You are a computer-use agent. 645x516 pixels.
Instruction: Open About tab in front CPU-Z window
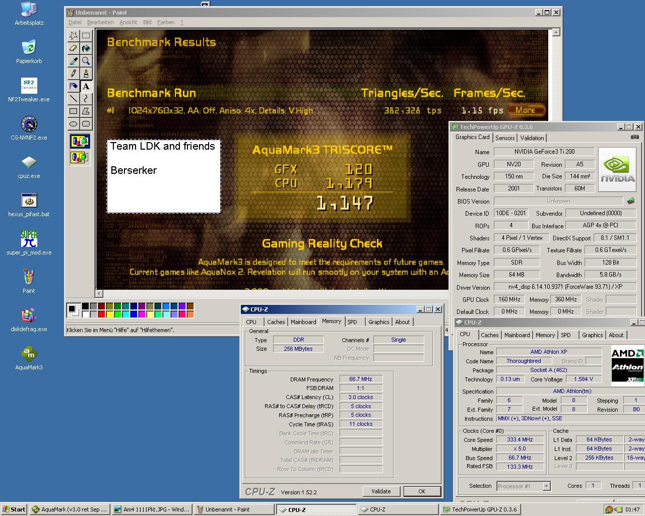coord(402,322)
